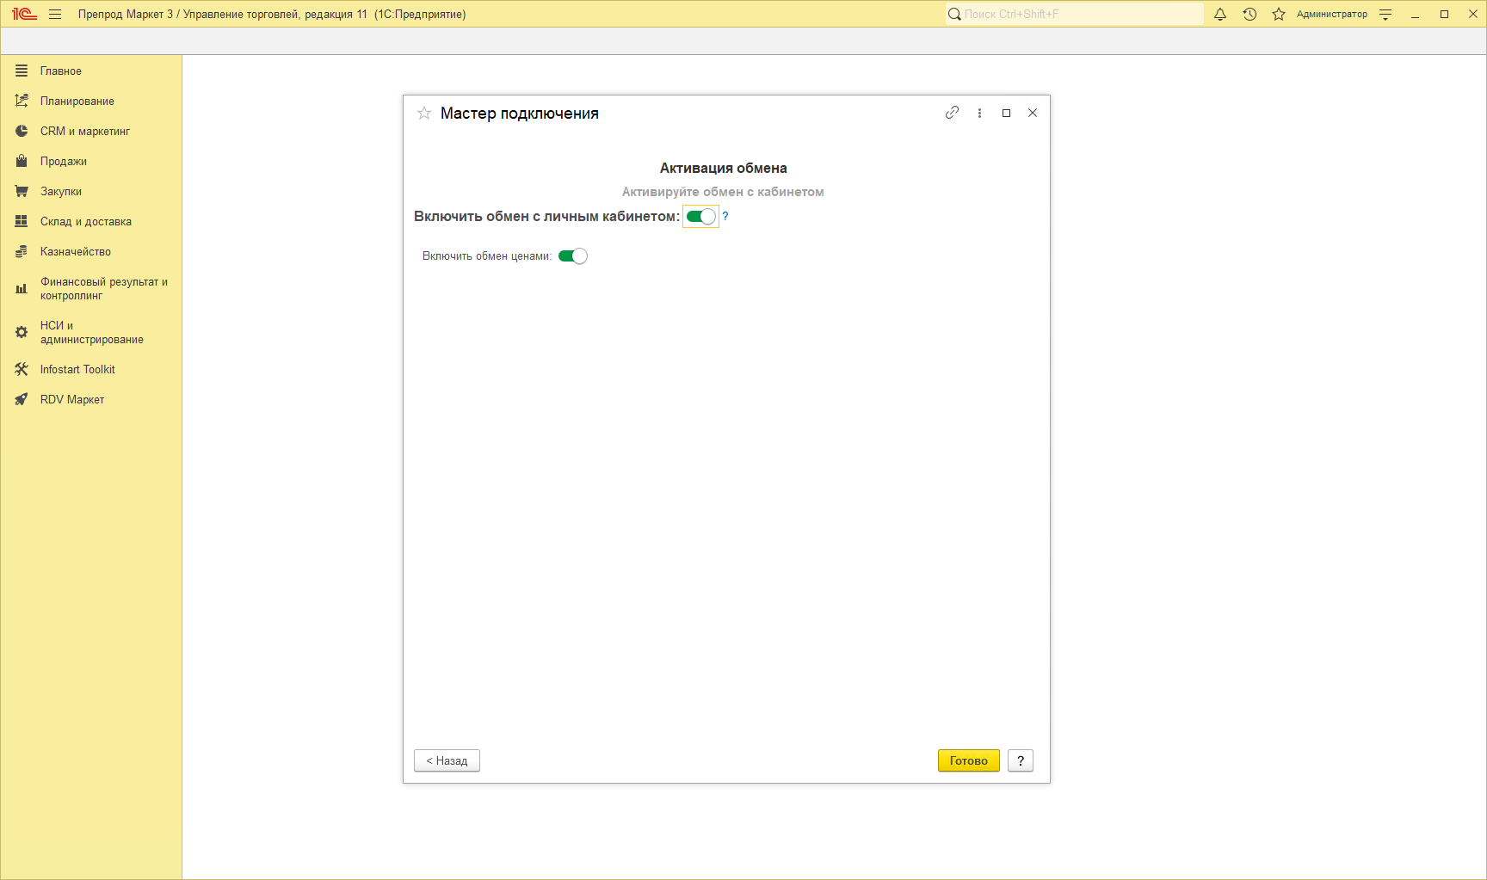Toggle the Включить обмен ценами switch

(x=573, y=256)
